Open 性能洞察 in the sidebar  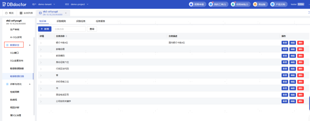point(15,92)
